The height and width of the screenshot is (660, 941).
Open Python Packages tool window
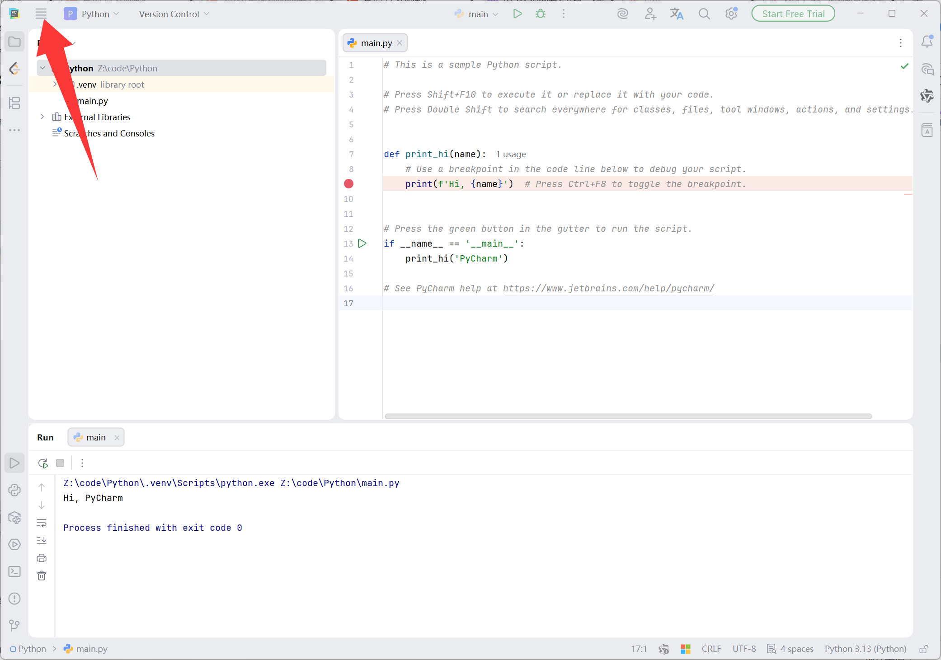coord(14,517)
